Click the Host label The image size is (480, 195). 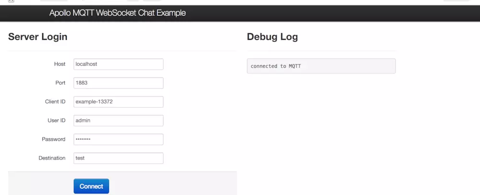[x=60, y=64]
